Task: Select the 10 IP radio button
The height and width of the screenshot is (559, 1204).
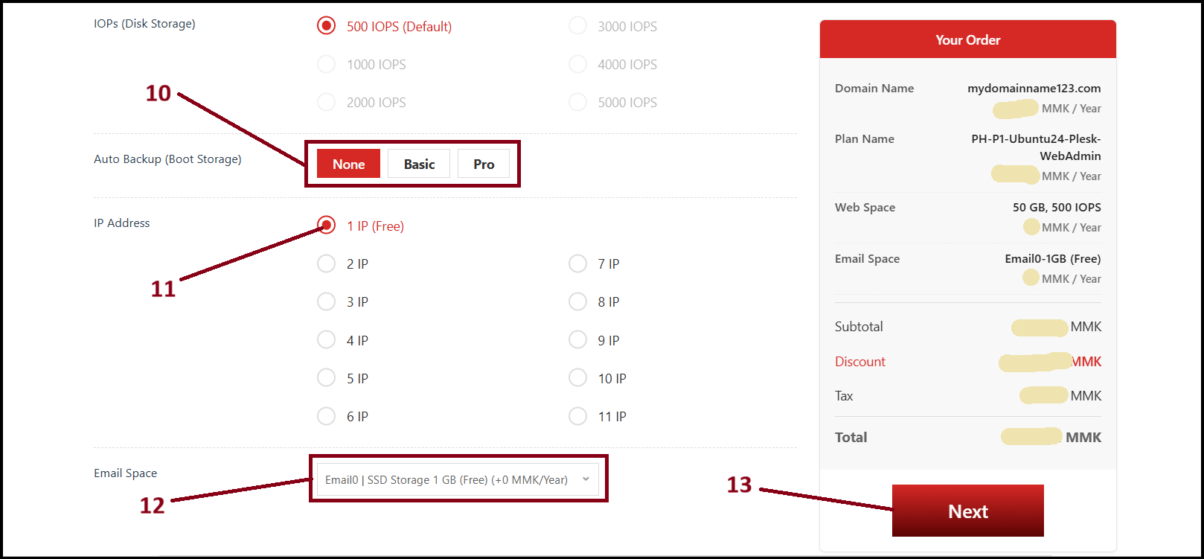Action: (577, 377)
